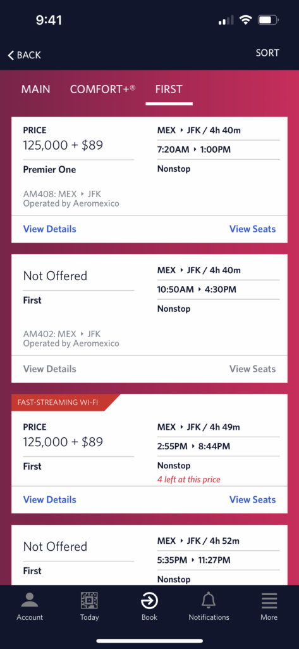View Seats for the 2:55PM flight
299x649 pixels.
pos(252,499)
